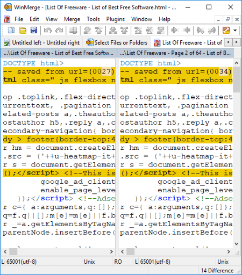Click left pane Unix line-ending status
Image resolution: width=242 pixels, height=275 pixels.
[x=89, y=262]
